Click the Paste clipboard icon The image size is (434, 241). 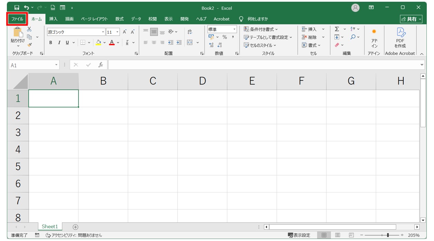[x=18, y=32]
